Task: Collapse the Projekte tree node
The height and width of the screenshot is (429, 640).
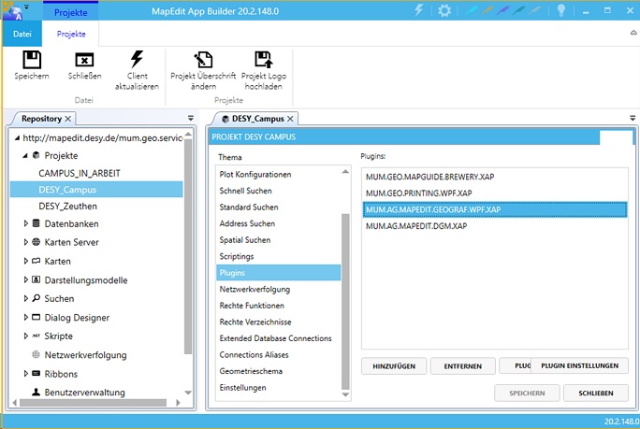Action: pyautogui.click(x=26, y=156)
